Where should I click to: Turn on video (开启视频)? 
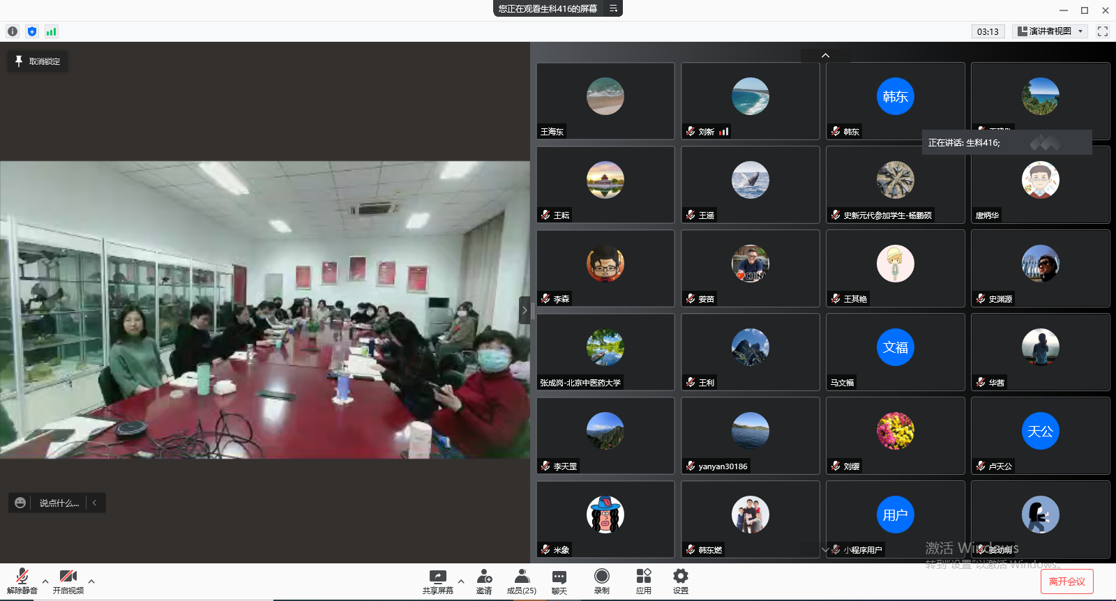pyautogui.click(x=68, y=581)
